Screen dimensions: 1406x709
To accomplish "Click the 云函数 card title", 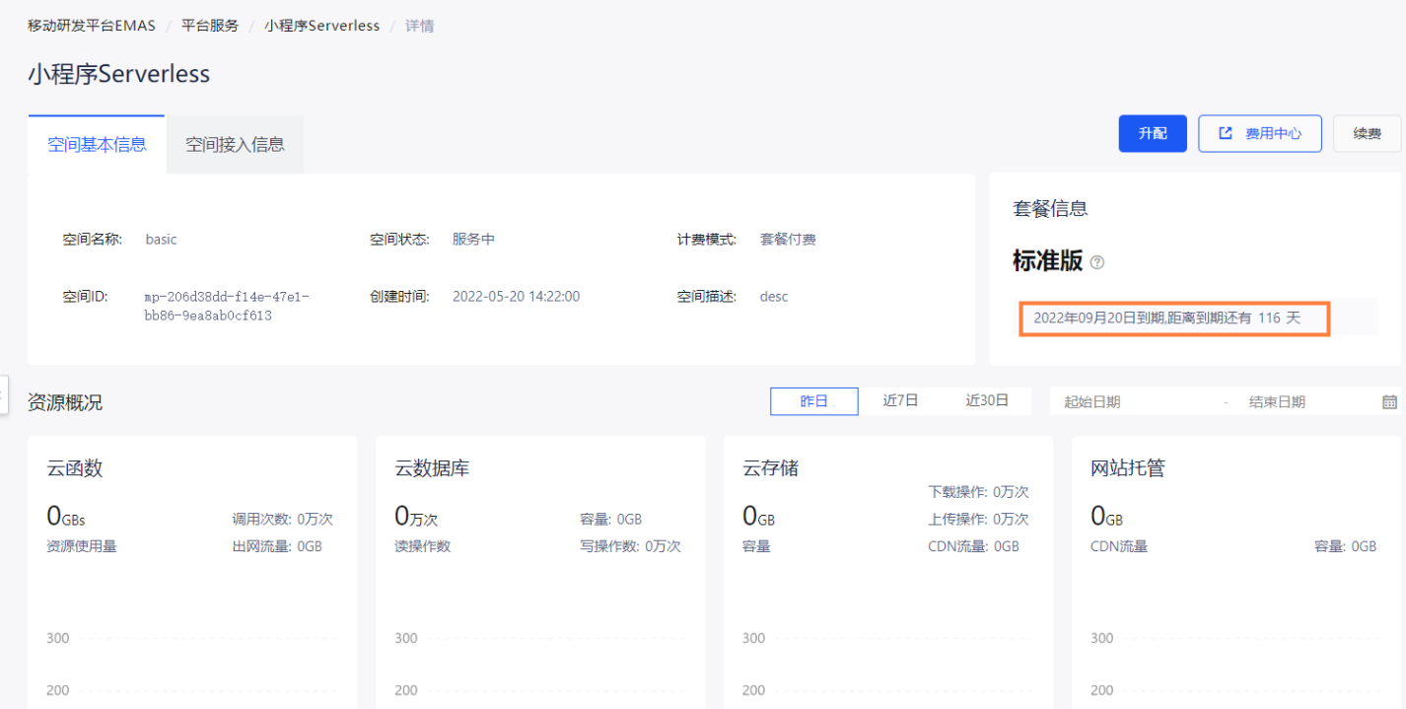I will [x=75, y=468].
